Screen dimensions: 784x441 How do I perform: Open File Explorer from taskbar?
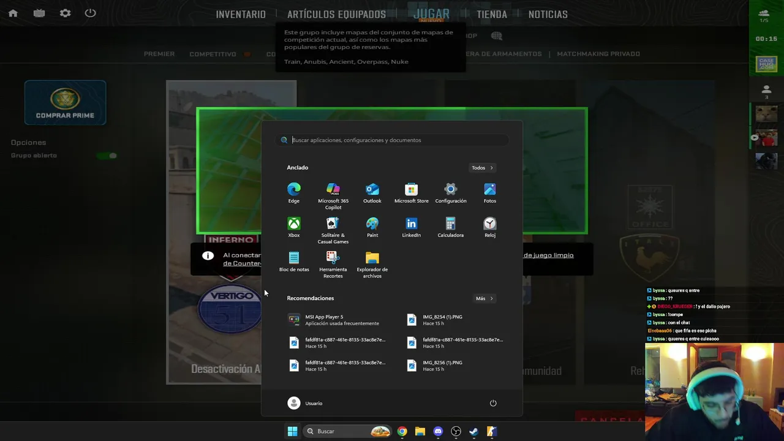coord(420,431)
